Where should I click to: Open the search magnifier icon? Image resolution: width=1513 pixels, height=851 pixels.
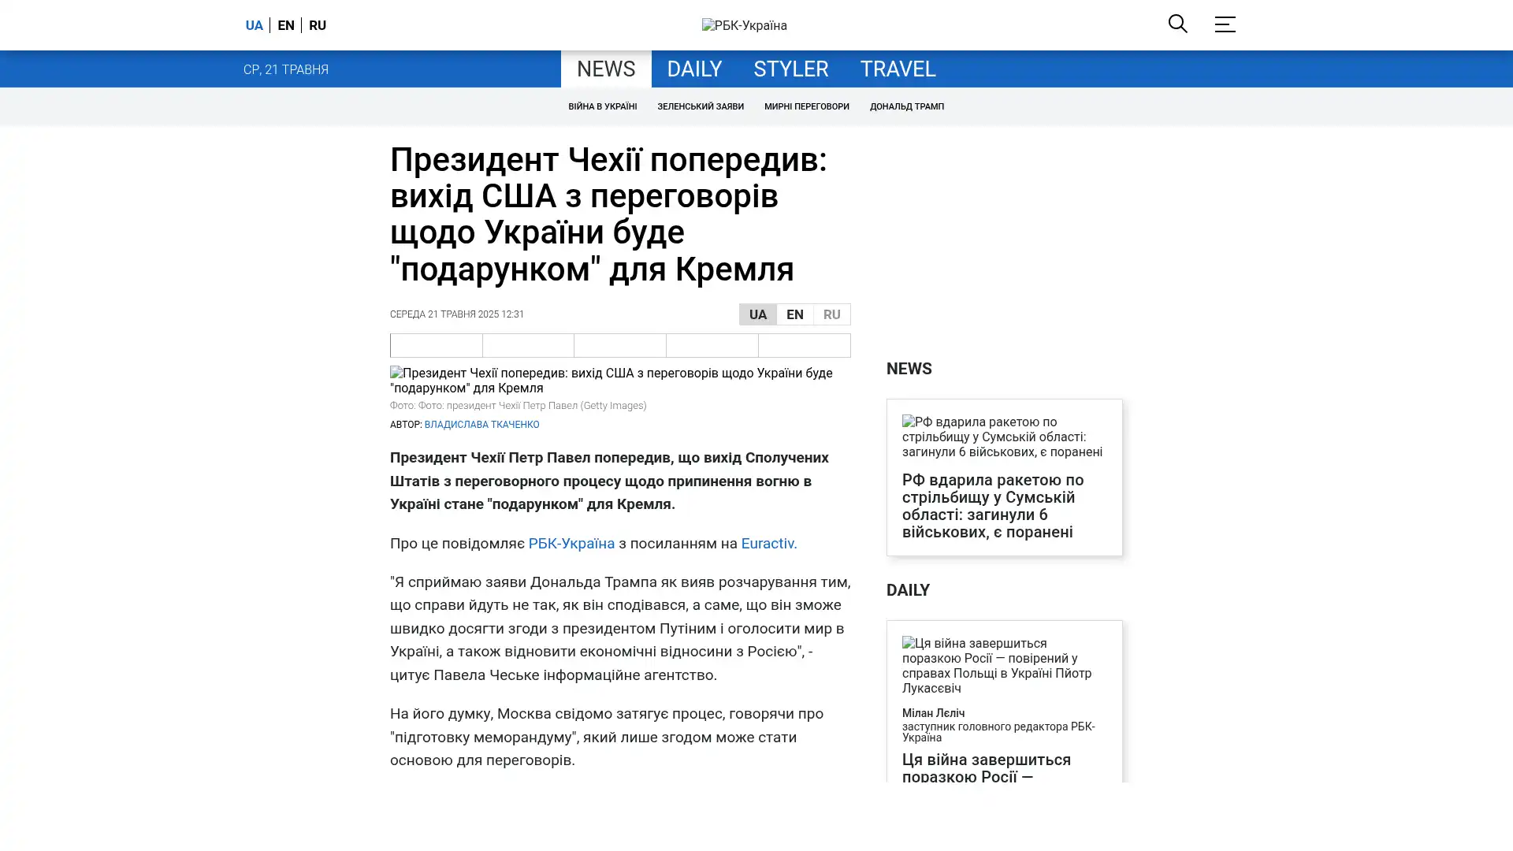pos(1177,24)
